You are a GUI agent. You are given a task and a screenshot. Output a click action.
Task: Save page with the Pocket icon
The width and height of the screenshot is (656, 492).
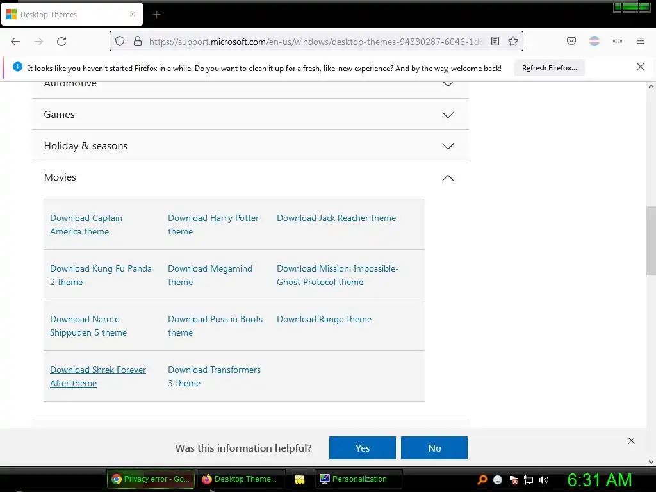(571, 41)
